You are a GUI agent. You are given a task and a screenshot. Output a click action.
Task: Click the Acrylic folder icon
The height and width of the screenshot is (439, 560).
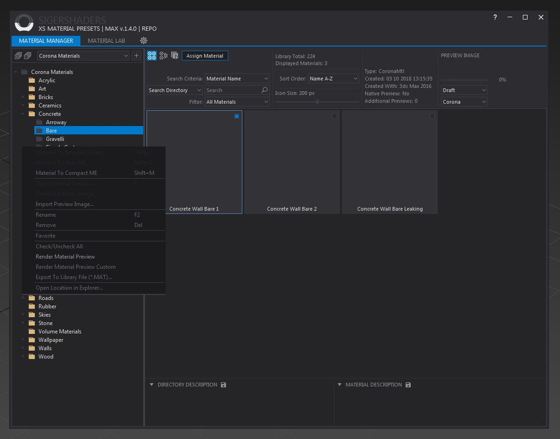pyautogui.click(x=32, y=80)
